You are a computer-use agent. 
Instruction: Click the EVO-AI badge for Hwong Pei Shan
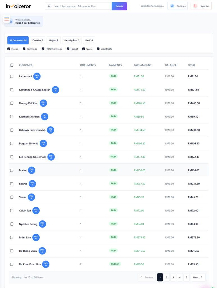43,103
